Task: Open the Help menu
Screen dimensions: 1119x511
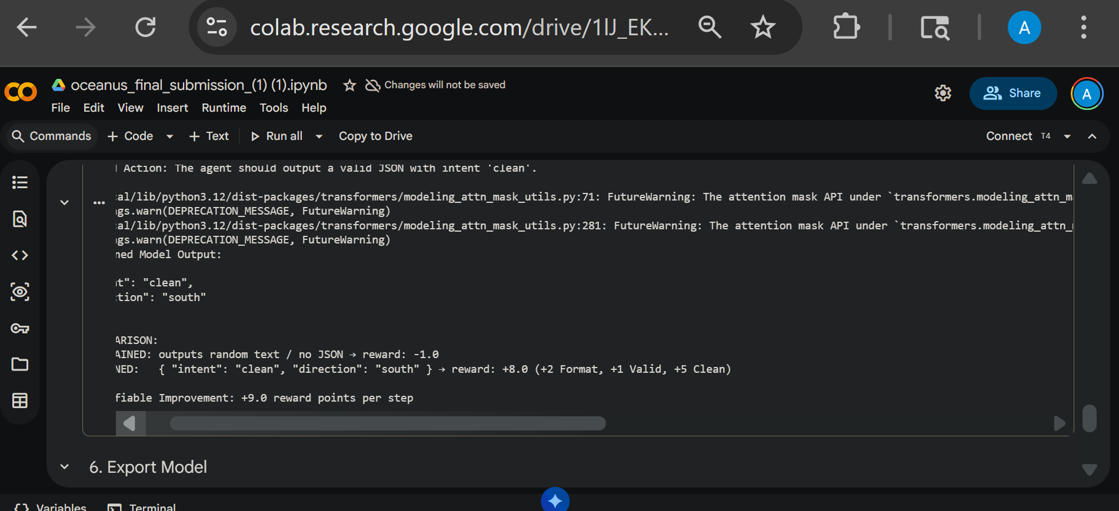Action: 314,108
